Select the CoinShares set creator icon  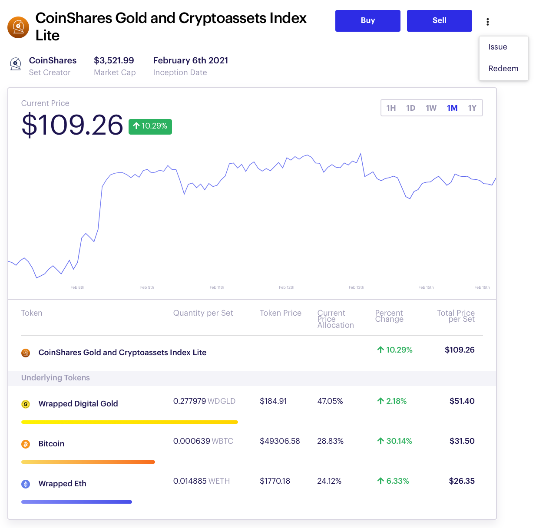pyautogui.click(x=15, y=64)
